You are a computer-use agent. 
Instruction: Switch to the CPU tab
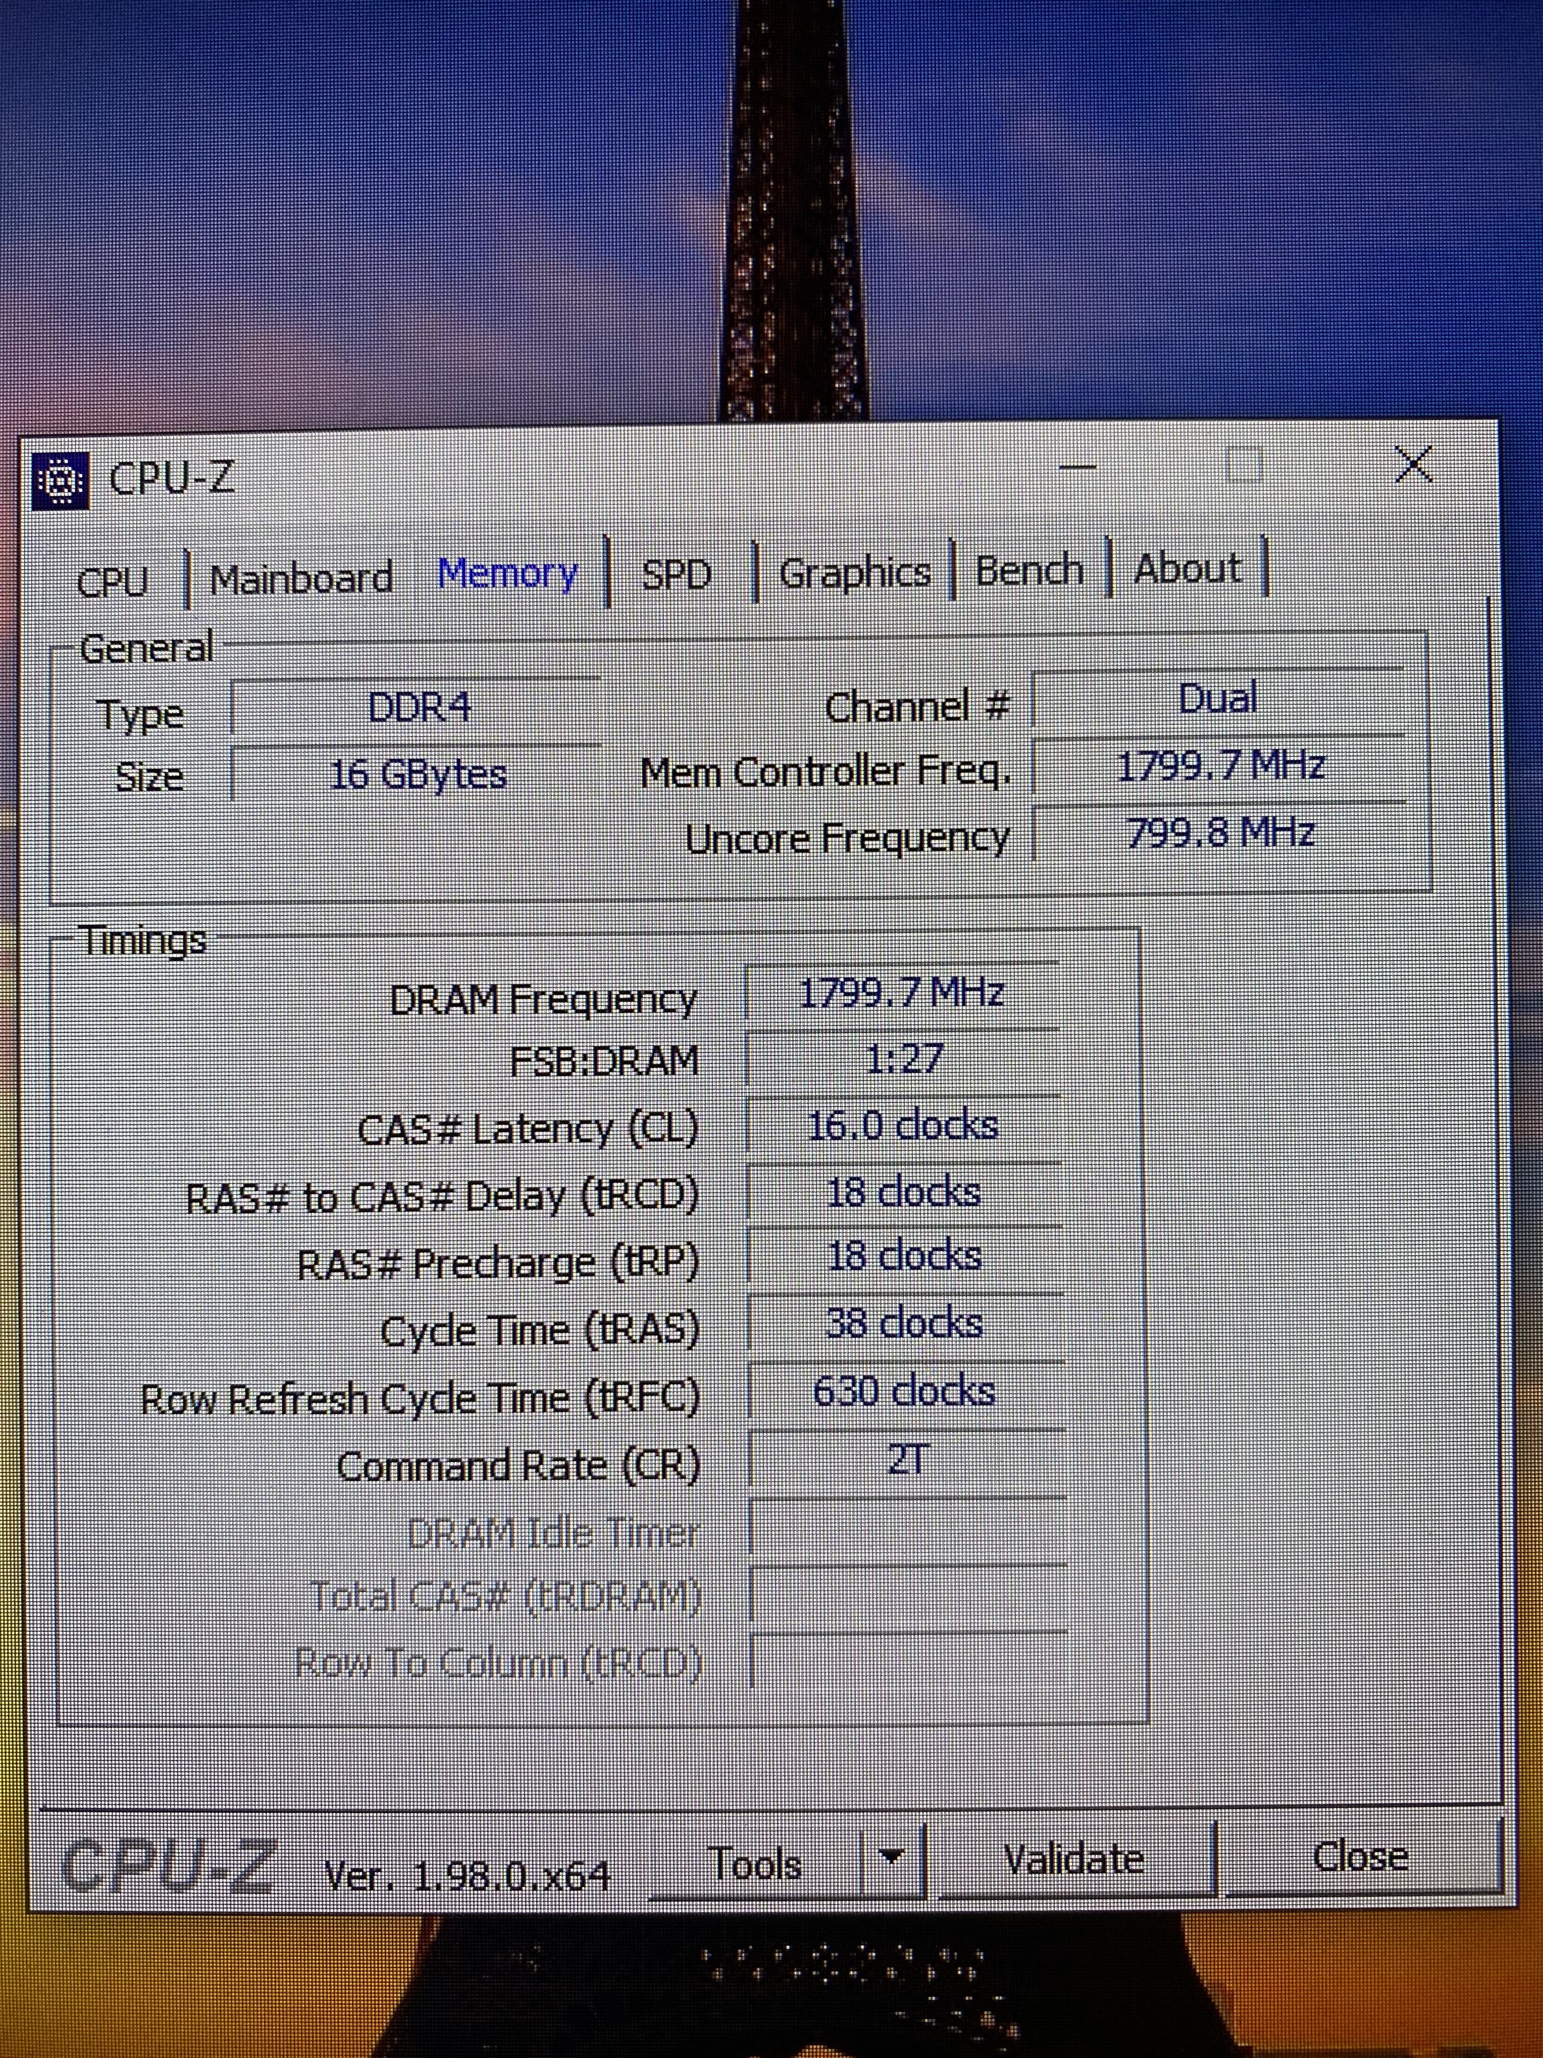click(x=113, y=581)
